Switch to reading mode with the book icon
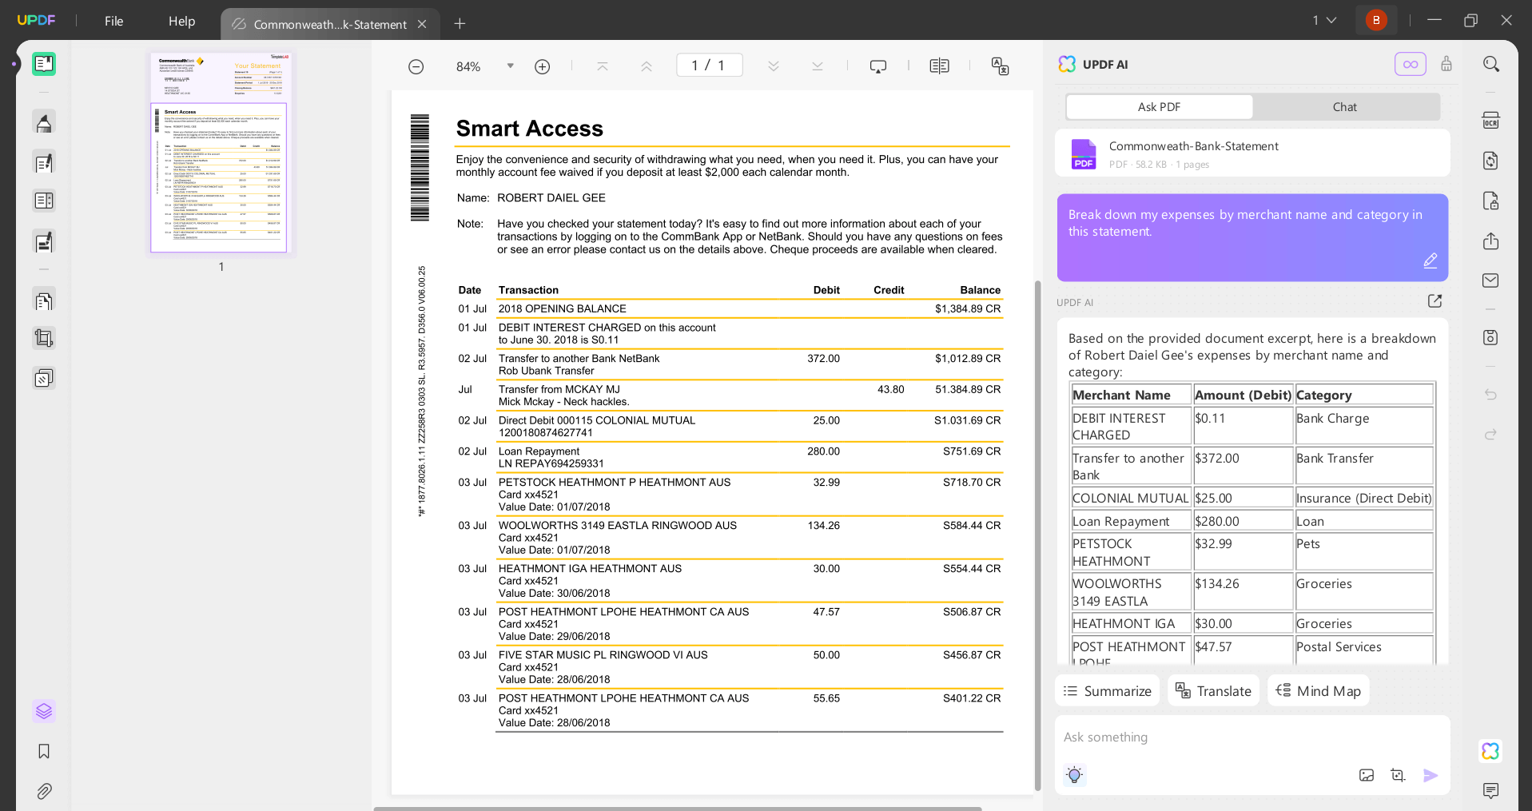Image resolution: width=1532 pixels, height=811 pixels. point(940,66)
